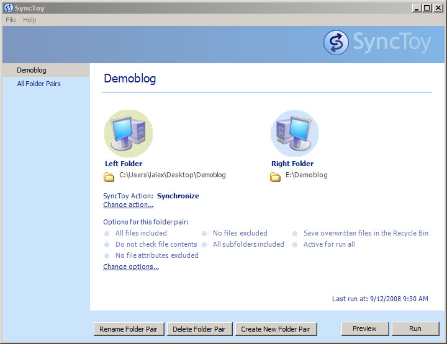Click the folder icon beside C:\Users\lalex\Desktop\Demoblog

[x=109, y=177]
